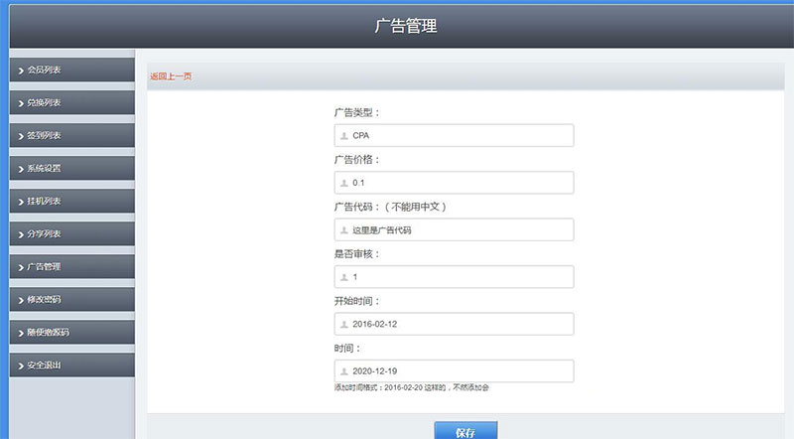
Task: Click the person icon in 开始时间 field
Action: [344, 325]
